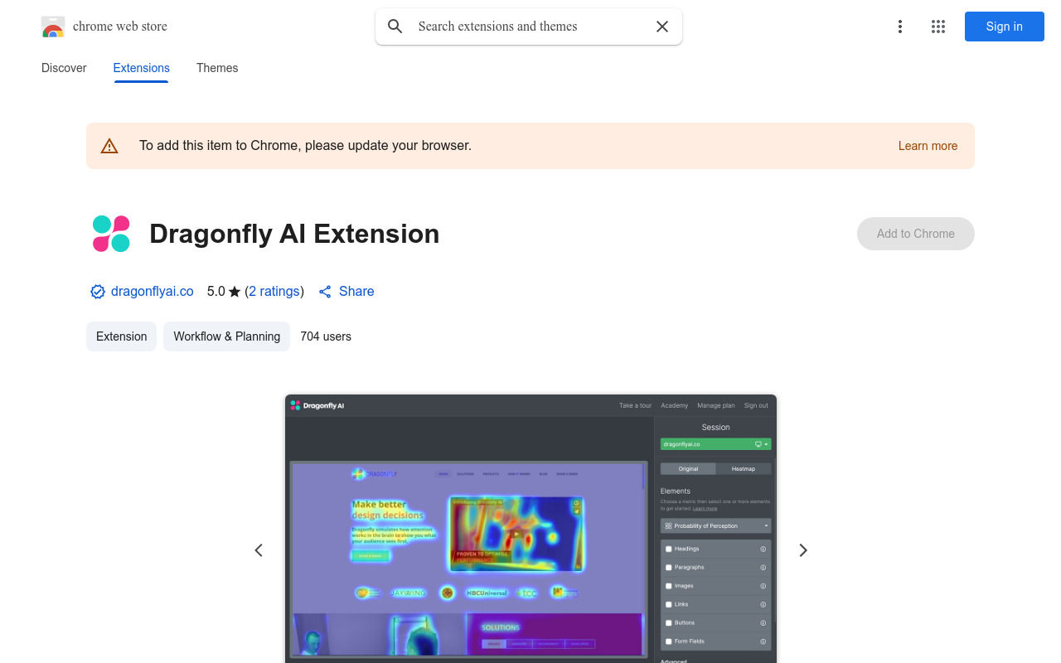Go to next screenshot with right chevron
Image resolution: width=1061 pixels, height=663 pixels.
(x=802, y=550)
